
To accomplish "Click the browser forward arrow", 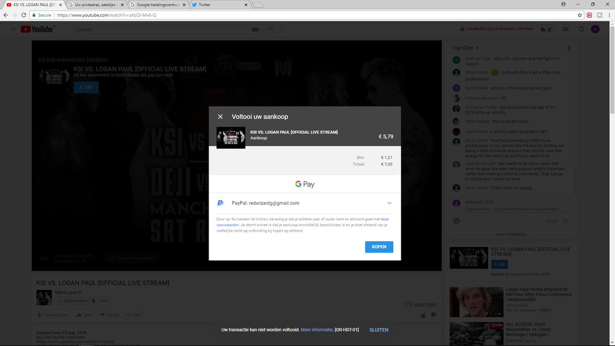I will 14,15.
